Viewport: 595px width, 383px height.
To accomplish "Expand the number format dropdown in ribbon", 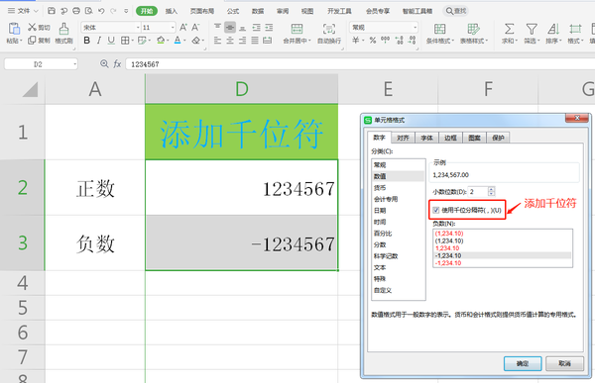I will 415,28.
